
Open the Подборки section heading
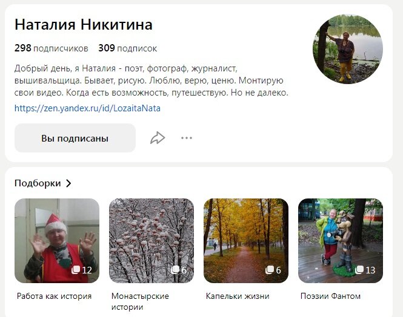click(x=38, y=183)
